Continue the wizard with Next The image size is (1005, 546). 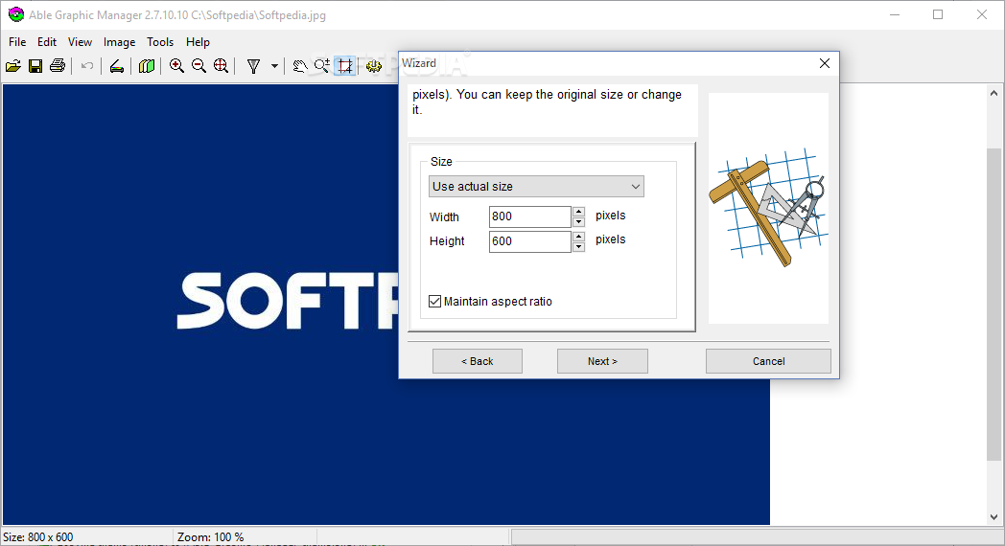click(x=602, y=361)
